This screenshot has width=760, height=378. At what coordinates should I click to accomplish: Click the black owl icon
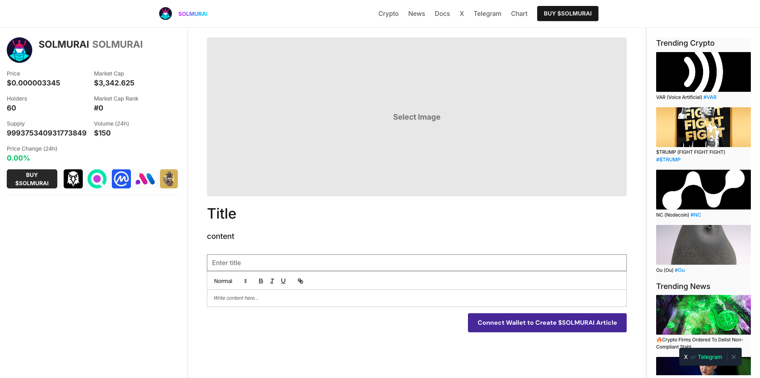tap(73, 179)
